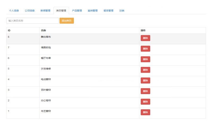Open the 个人信息 tab
The image size is (212, 122).
tap(14, 11)
